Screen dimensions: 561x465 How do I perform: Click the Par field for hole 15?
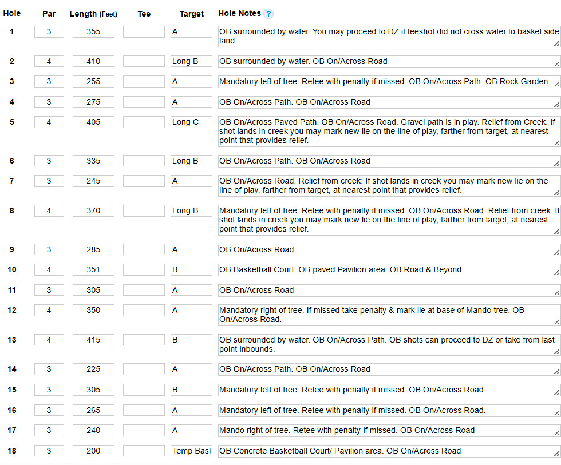click(49, 390)
